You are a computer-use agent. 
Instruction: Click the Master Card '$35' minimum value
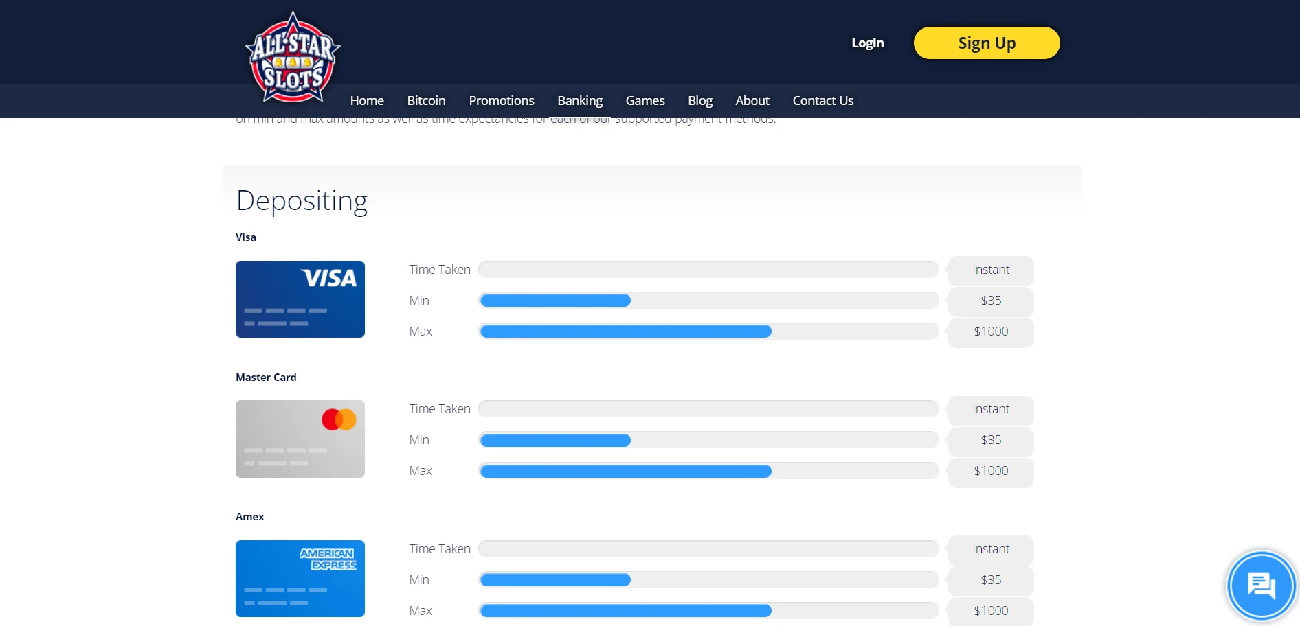pos(991,441)
